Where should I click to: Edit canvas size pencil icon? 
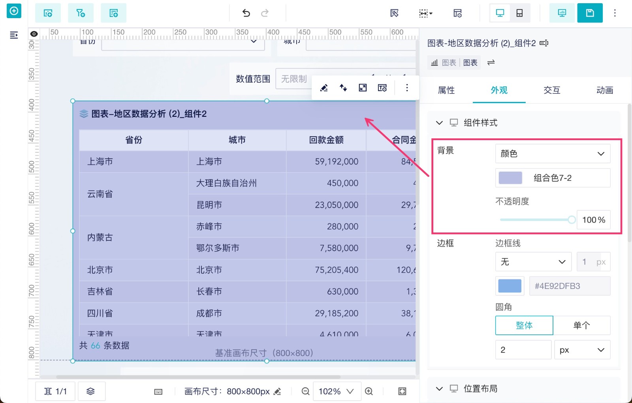277,391
